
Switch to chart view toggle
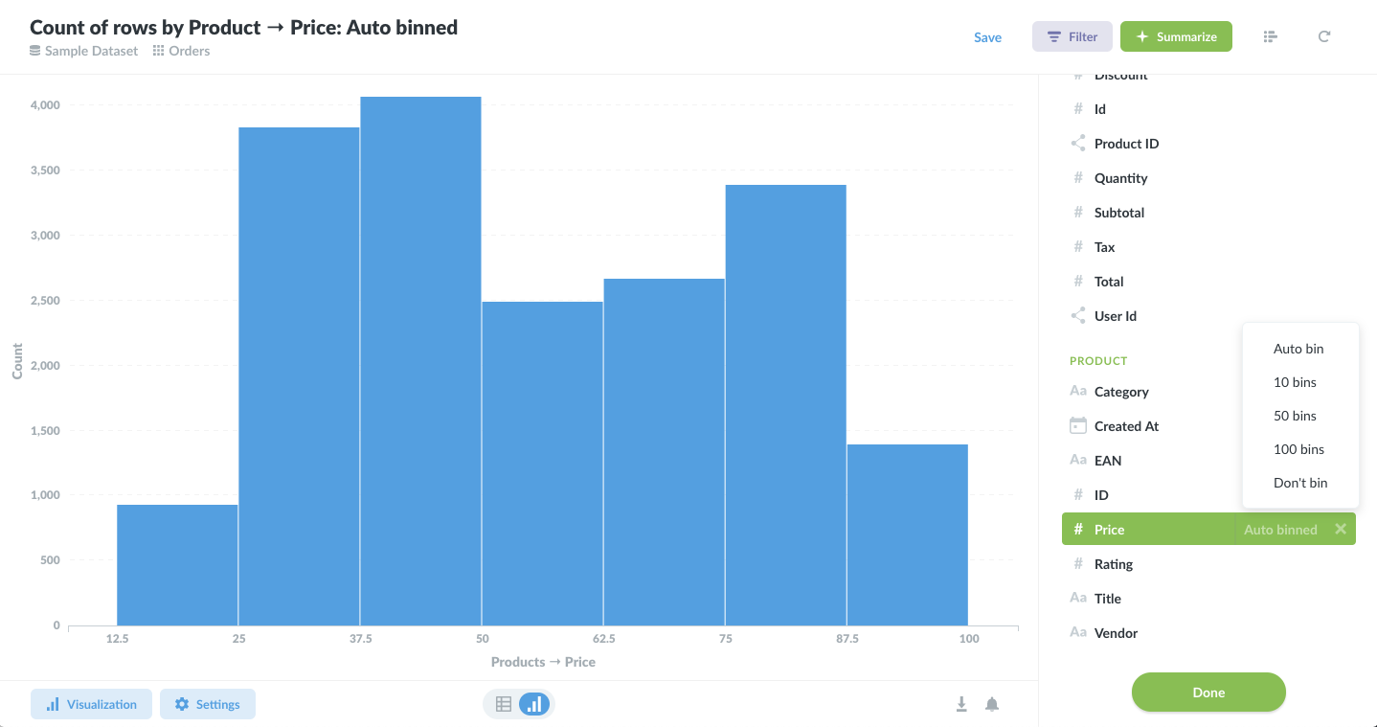[534, 704]
